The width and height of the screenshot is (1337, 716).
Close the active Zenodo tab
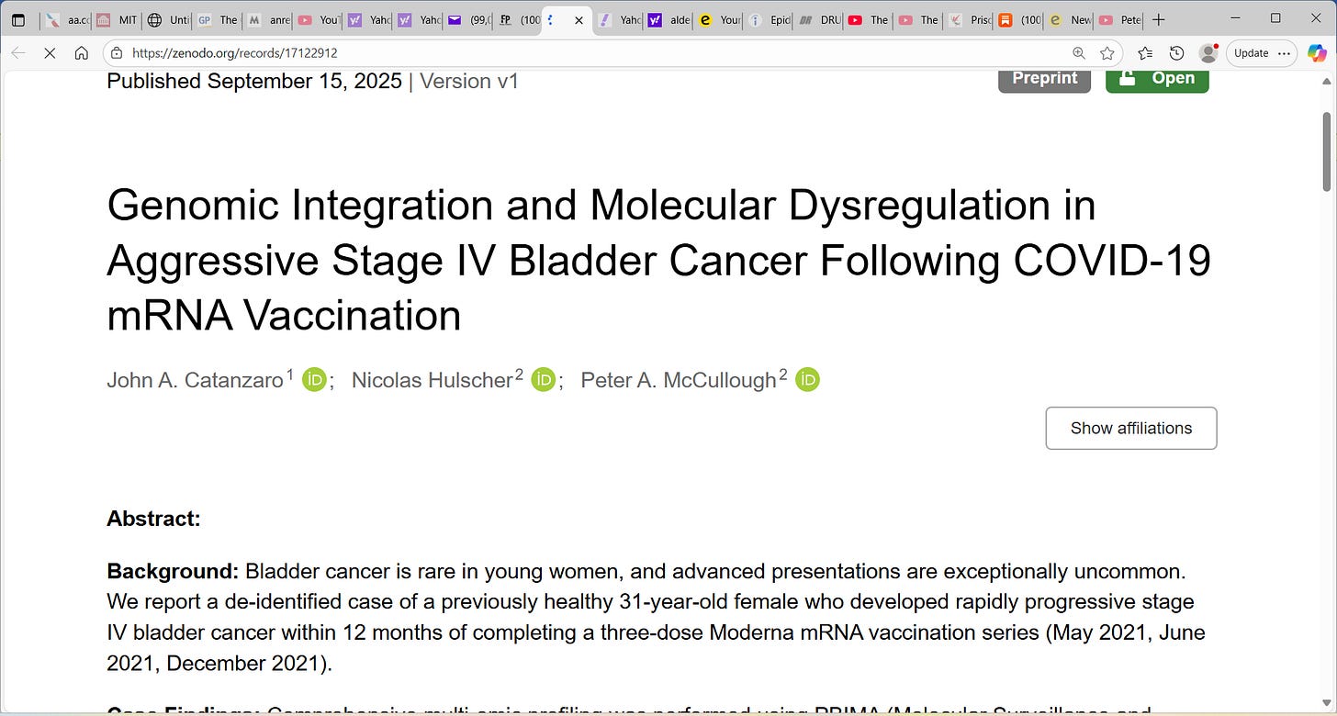[579, 19]
